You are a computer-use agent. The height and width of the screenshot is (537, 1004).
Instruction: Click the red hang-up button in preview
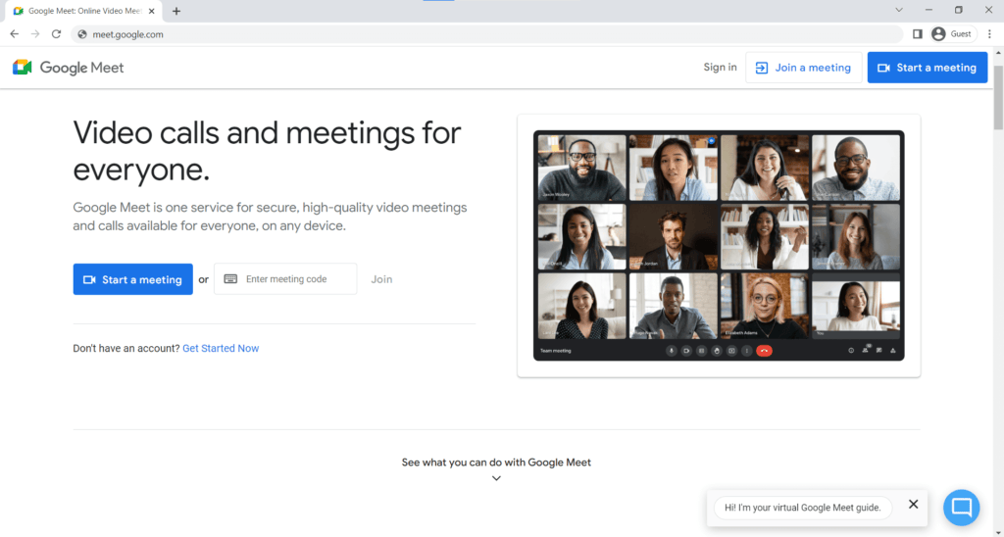(764, 350)
